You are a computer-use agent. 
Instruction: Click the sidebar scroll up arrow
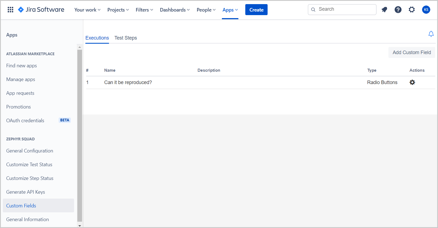coord(80,47)
